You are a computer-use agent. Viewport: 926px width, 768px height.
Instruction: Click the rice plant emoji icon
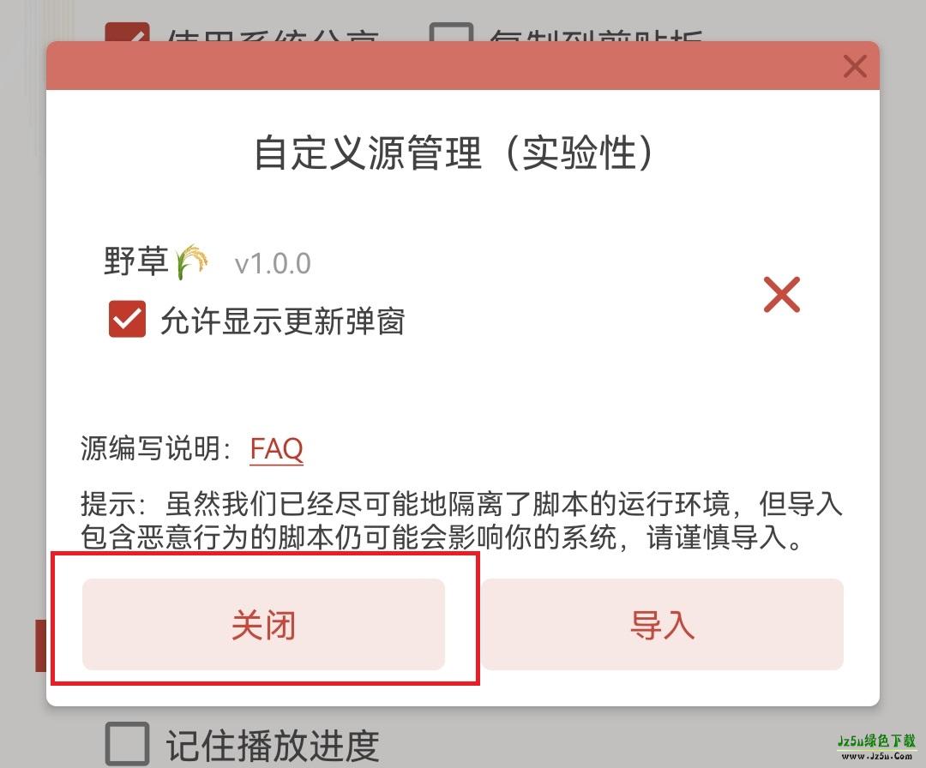tap(191, 261)
